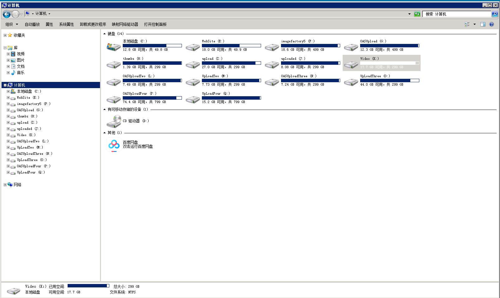Image resolution: width=500 pixels, height=298 pixels.
Task: Toggle the preview pane icon
Action: pos(483,24)
